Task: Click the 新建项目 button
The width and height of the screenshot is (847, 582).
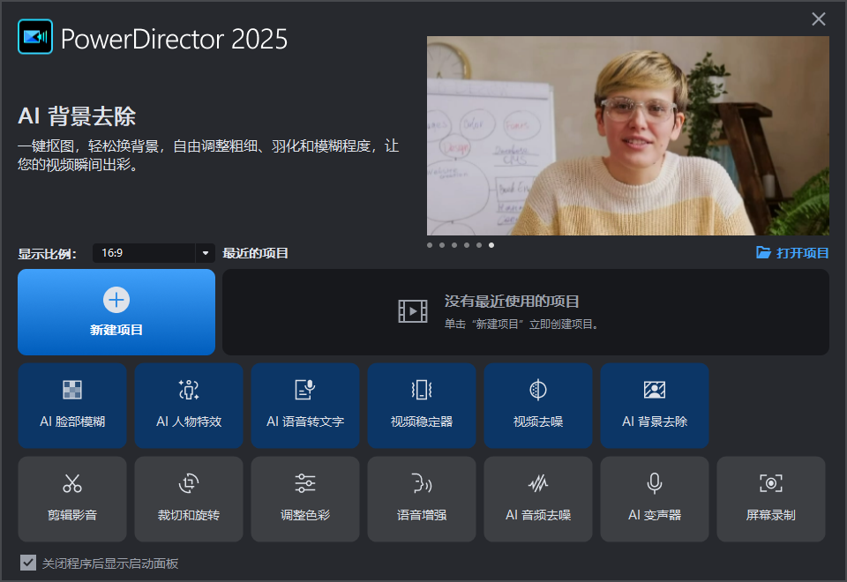Action: click(x=116, y=312)
